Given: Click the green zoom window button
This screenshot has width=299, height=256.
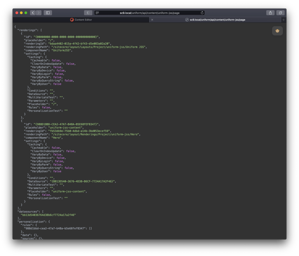Looking at the screenshot, I should [x=26, y=13].
